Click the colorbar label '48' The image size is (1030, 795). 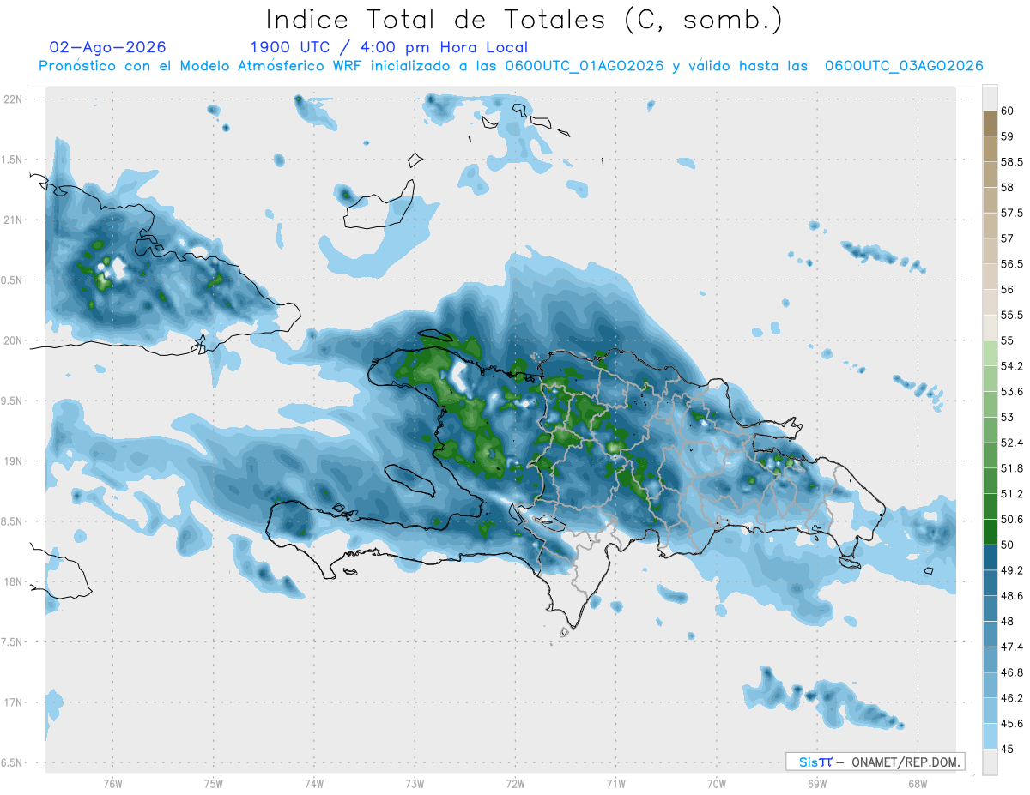[1008, 621]
